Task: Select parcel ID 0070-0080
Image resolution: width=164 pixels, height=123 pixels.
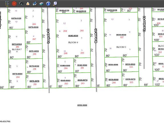Action: (17, 74)
